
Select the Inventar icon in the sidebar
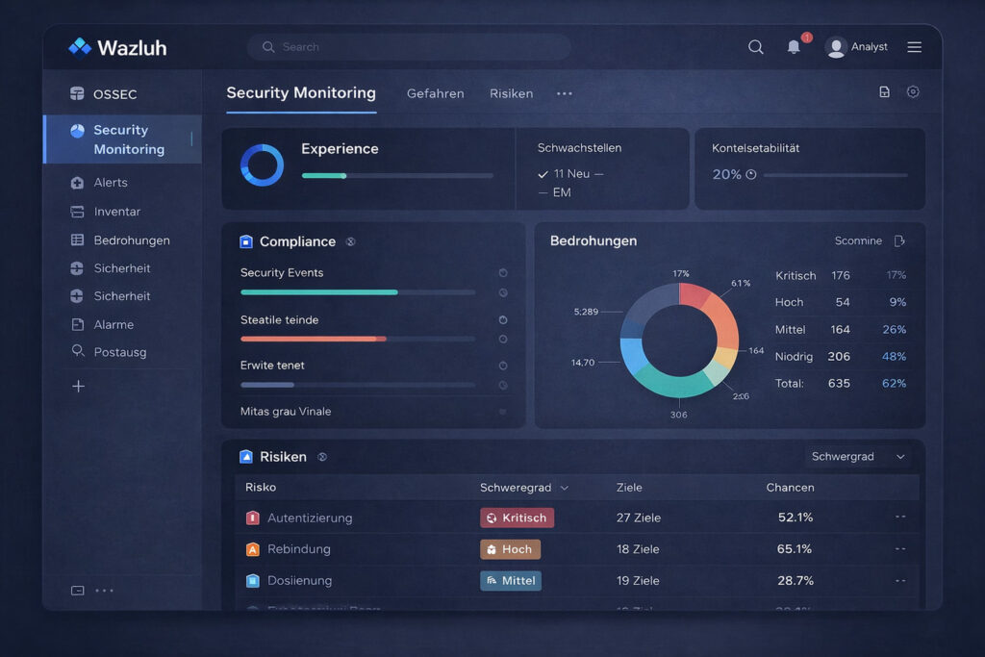tap(78, 211)
